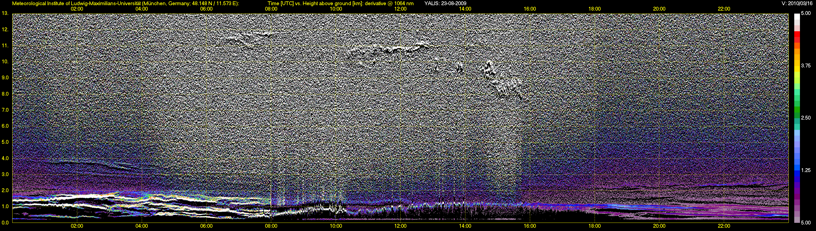Click the 5.00 label atop the color scale
816x231 pixels.
pyautogui.click(x=806, y=13)
